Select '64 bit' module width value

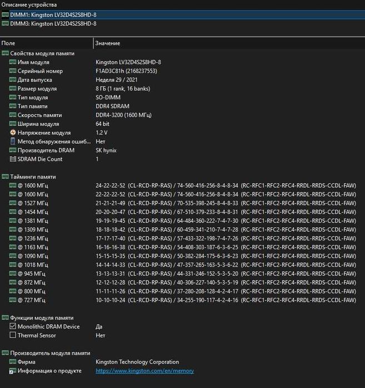(102, 124)
